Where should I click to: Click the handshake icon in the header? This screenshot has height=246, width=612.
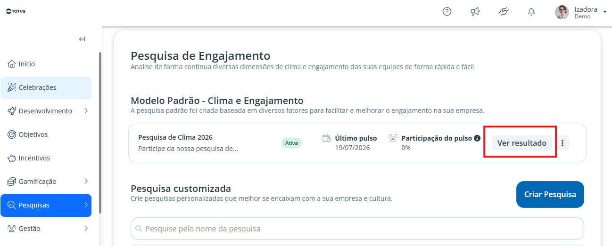504,12
